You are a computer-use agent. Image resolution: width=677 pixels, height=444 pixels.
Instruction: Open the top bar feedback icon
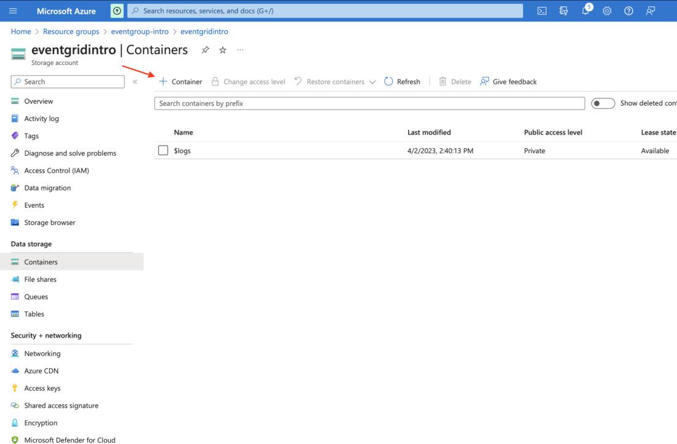pos(651,11)
